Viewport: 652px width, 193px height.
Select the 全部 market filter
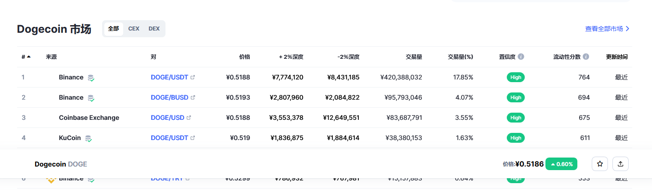pyautogui.click(x=113, y=29)
